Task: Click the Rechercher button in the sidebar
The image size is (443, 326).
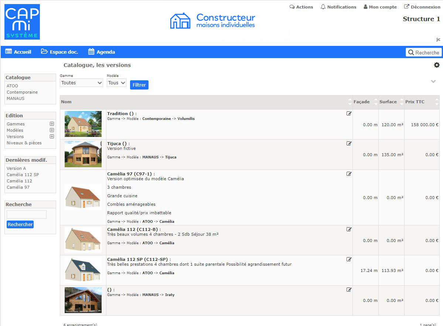Action: 20,224
